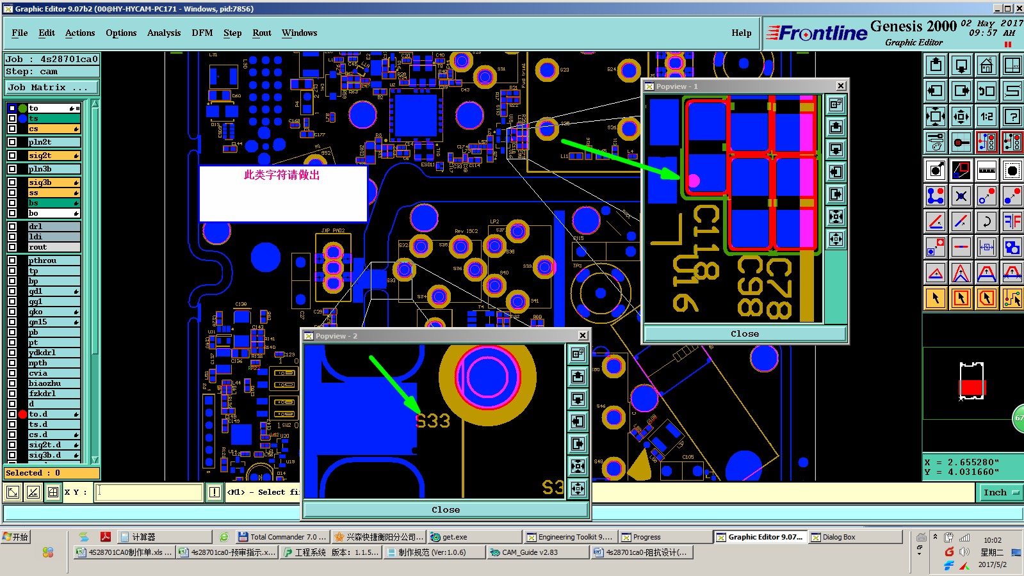
Task: Click green color dot beside layer 'to'
Action: coord(22,108)
